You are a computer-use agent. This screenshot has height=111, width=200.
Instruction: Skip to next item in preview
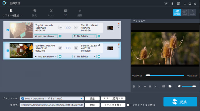155,87
